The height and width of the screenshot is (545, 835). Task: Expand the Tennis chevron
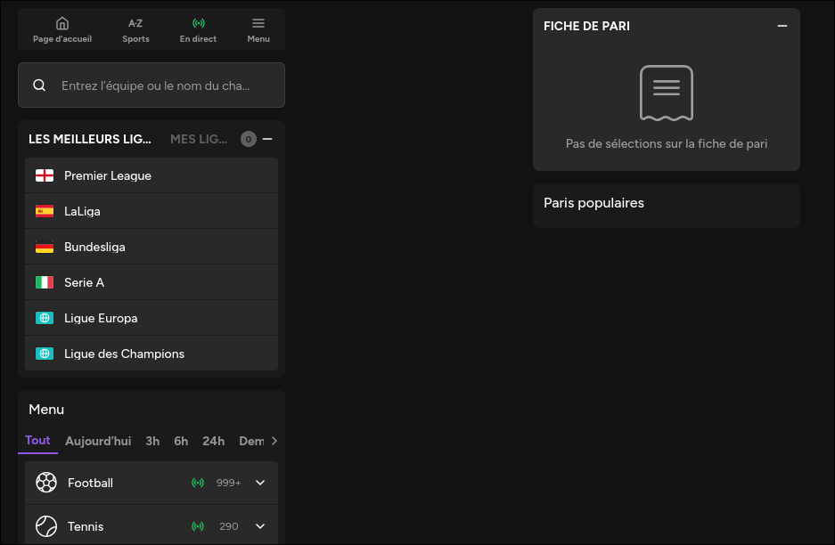pyautogui.click(x=260, y=526)
